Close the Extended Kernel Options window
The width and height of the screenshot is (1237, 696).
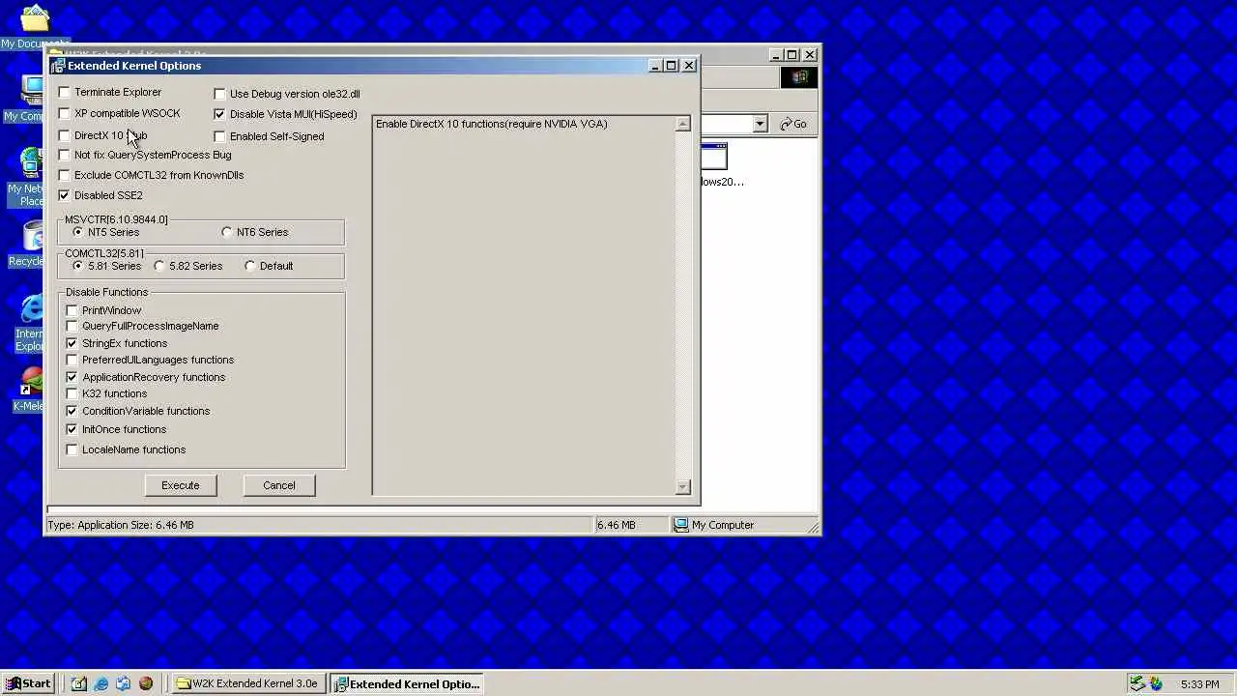(x=689, y=66)
